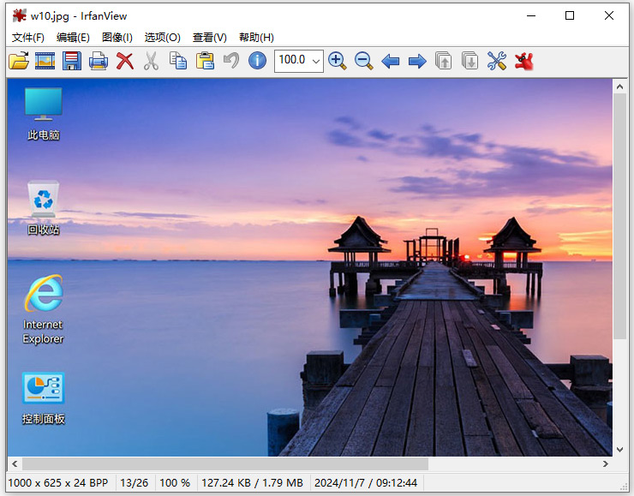Screen dimensions: 634x496
Task: Go to previous image with left arrow
Action: [391, 61]
